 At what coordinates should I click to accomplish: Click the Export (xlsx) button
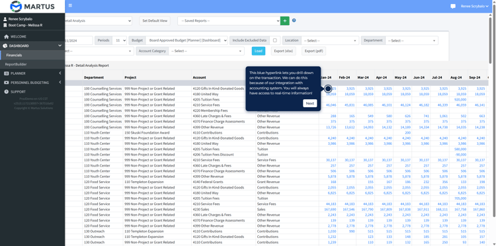[x=284, y=51]
